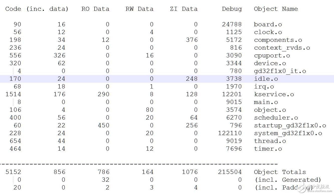Click the system_gd32f1x0.o entry
The height and width of the screenshot is (195, 334).
[x=288, y=133]
